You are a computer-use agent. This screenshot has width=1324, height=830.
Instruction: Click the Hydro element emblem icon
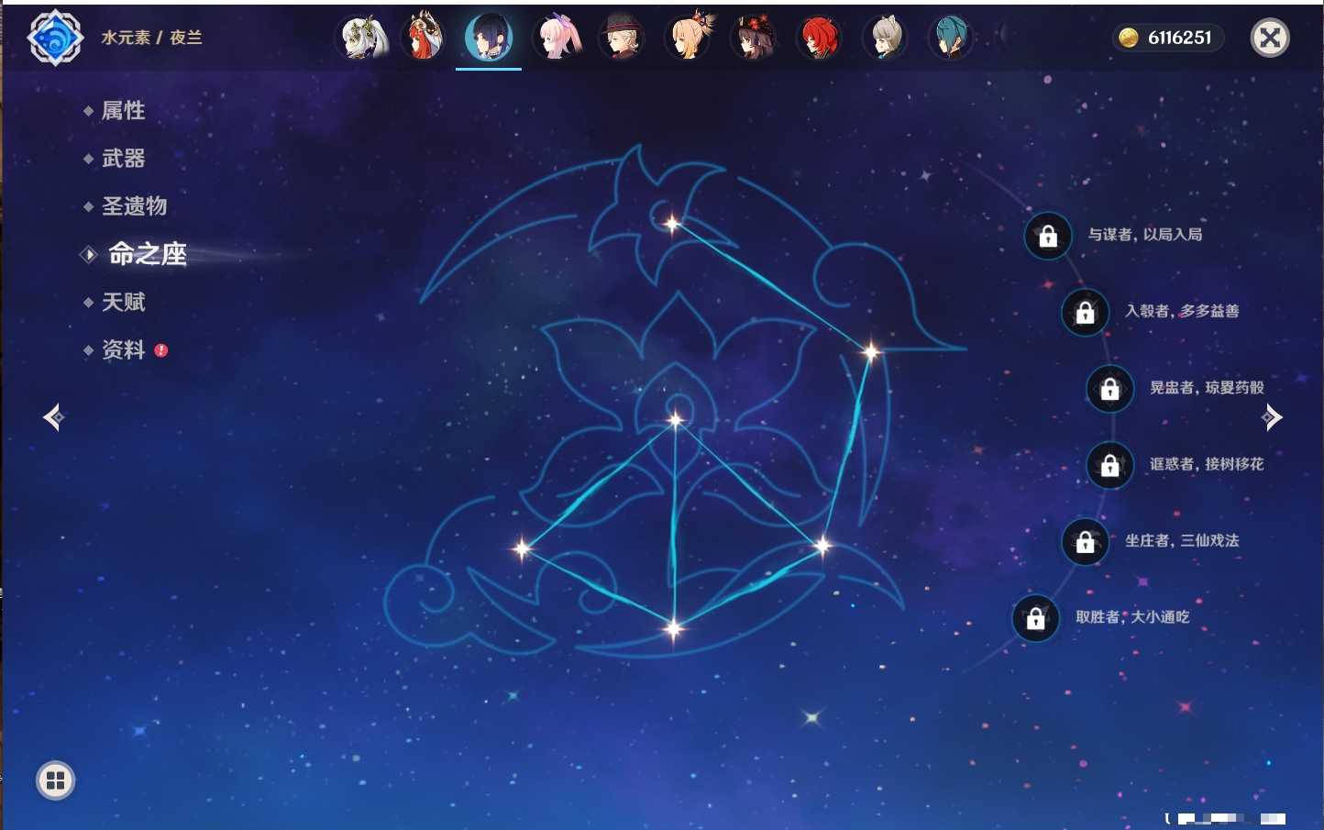pyautogui.click(x=55, y=38)
